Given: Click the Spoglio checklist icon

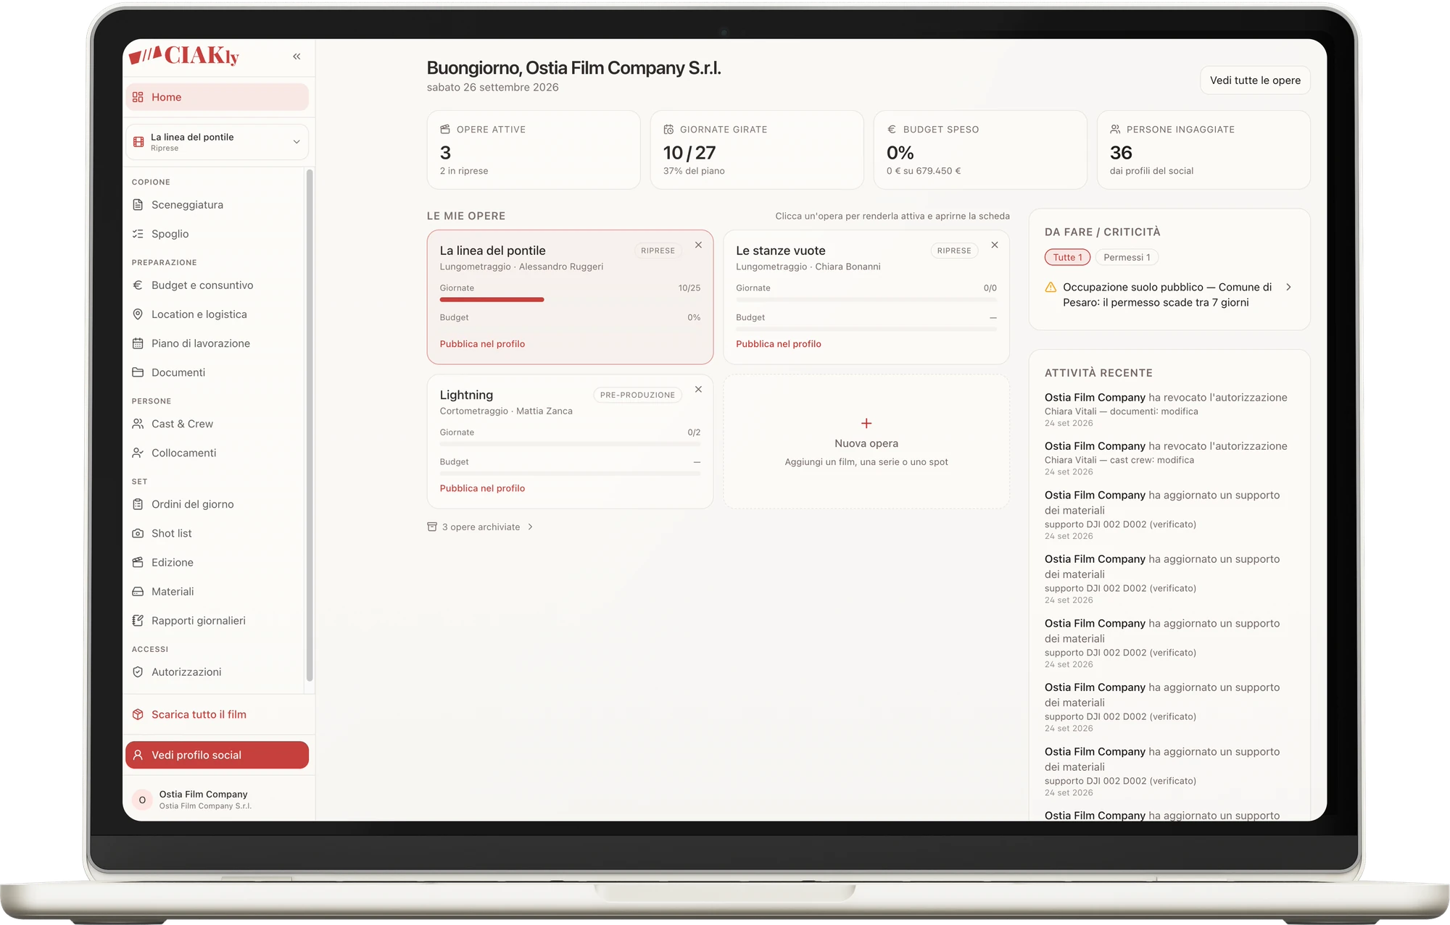Looking at the screenshot, I should coord(138,234).
